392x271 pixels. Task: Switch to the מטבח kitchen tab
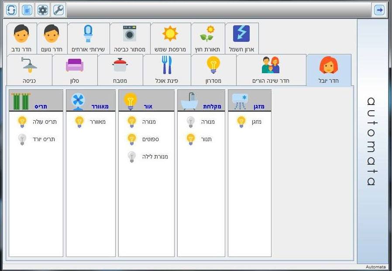120,70
